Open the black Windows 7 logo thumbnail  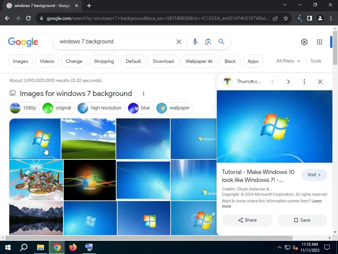tap(90, 180)
